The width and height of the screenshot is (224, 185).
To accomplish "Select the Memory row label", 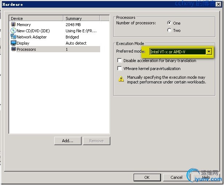I will pyautogui.click(x=24, y=25).
